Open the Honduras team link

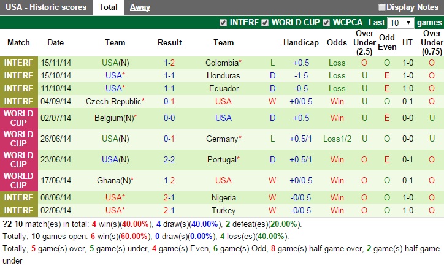point(224,75)
